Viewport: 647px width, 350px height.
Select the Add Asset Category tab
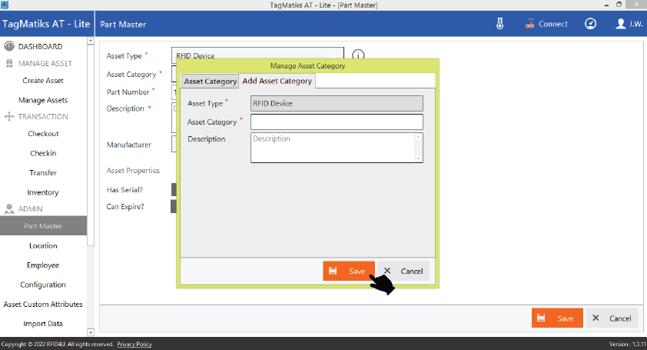[277, 81]
